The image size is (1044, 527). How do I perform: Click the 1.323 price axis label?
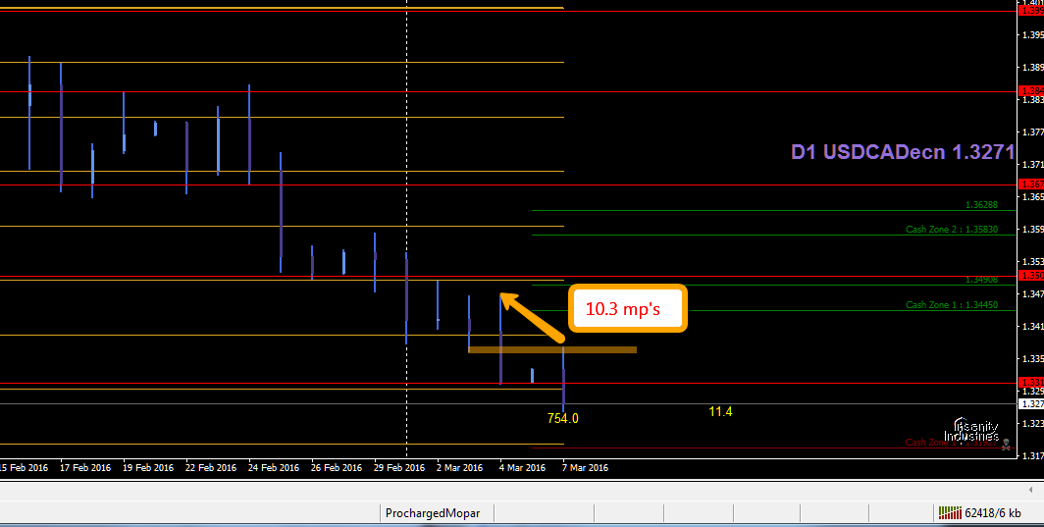pyautogui.click(x=1032, y=424)
